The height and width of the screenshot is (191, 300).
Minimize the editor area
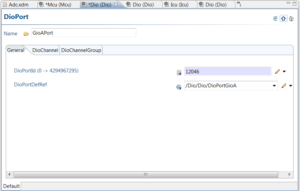(288, 3)
